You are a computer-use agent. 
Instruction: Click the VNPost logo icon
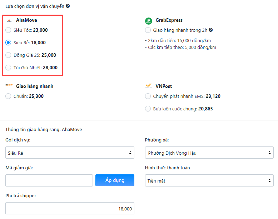coord(149,86)
